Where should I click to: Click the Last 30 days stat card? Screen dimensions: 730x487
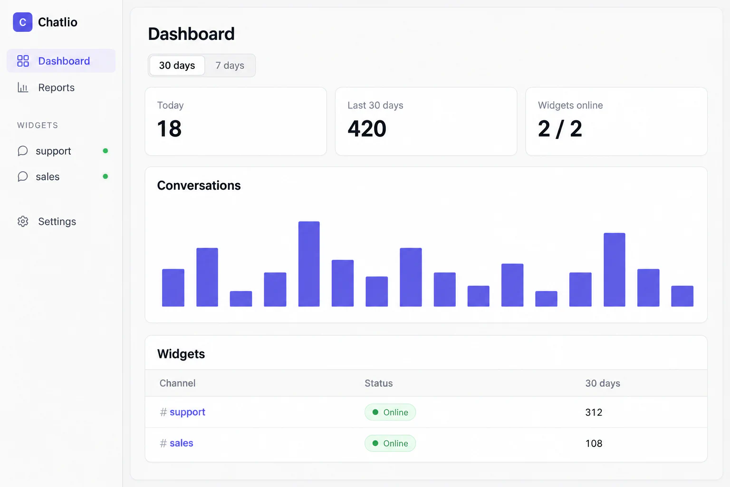(426, 121)
